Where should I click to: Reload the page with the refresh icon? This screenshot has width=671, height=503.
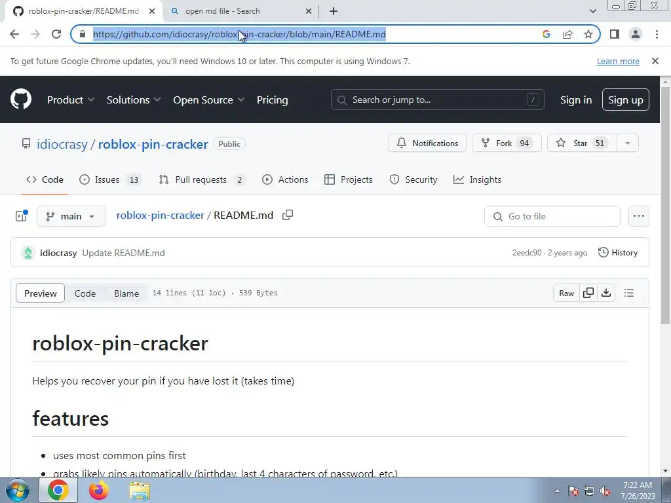tap(56, 34)
